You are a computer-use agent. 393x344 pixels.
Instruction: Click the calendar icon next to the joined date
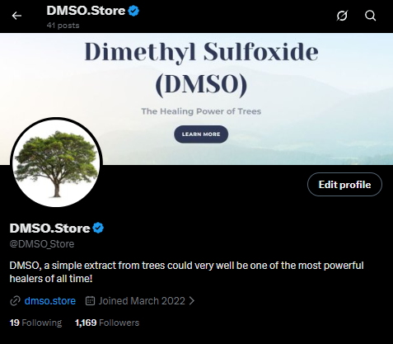click(90, 301)
